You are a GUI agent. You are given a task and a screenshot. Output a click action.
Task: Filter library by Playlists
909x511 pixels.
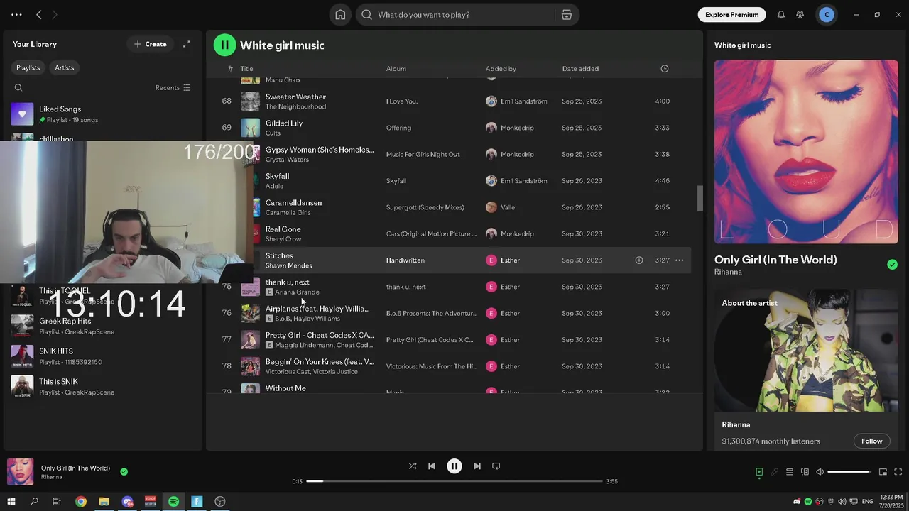tap(28, 67)
